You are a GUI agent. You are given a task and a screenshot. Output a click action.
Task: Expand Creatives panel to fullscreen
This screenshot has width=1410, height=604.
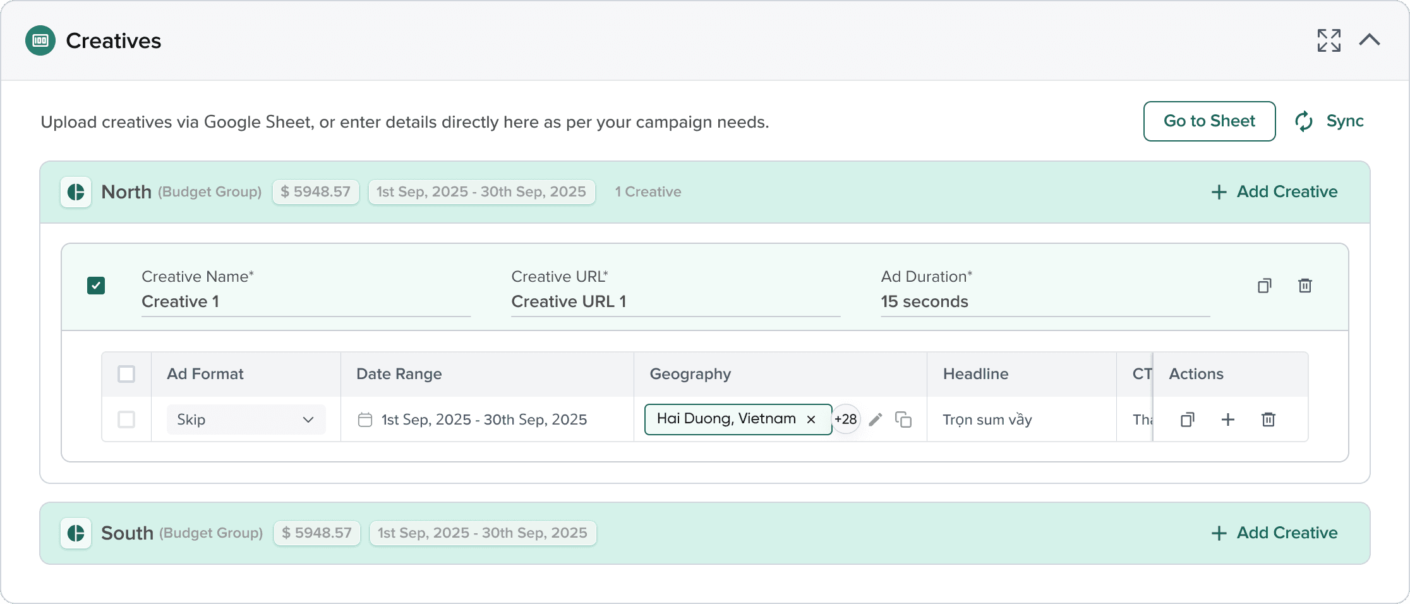(1329, 40)
